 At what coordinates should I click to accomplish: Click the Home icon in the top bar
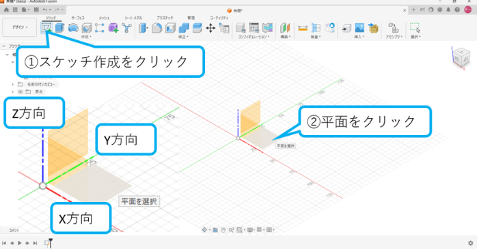click(6, 10)
